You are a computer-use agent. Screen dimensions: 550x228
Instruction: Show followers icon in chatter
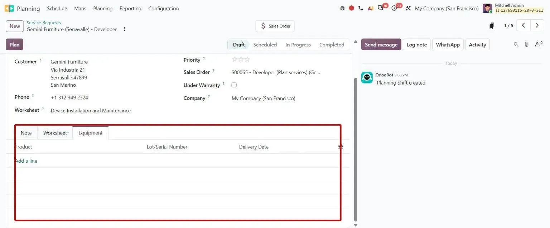pos(538,44)
